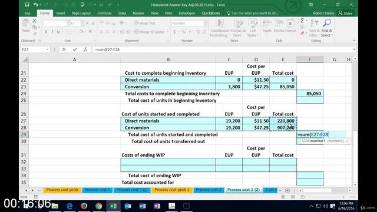Open Outlook from the taskbar
Image resolution: width=377 pixels, height=212 pixels.
128,206
